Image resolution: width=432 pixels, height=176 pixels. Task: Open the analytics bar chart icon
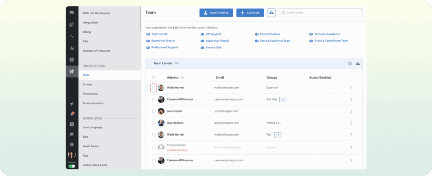[72, 48]
